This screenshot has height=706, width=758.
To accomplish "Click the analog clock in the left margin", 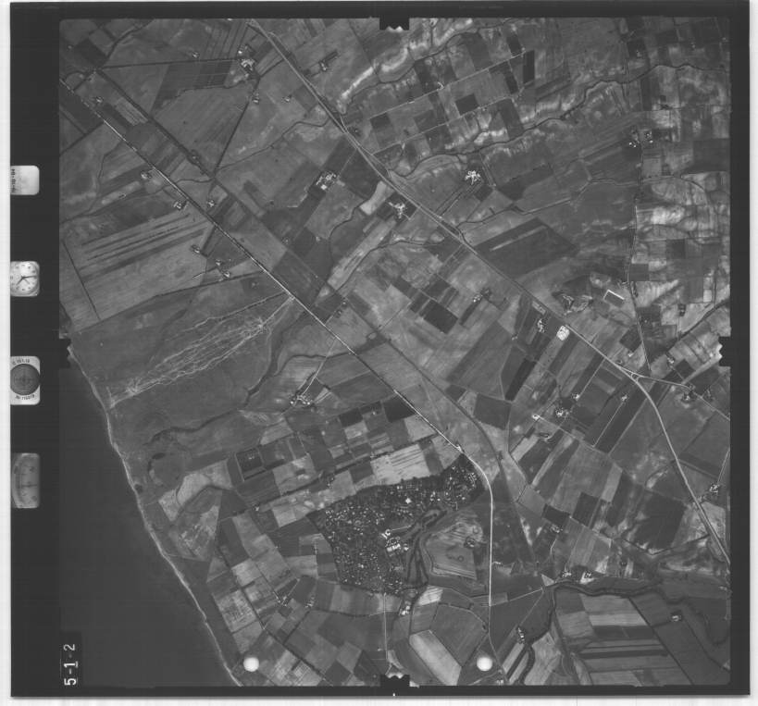I will coord(25,277).
